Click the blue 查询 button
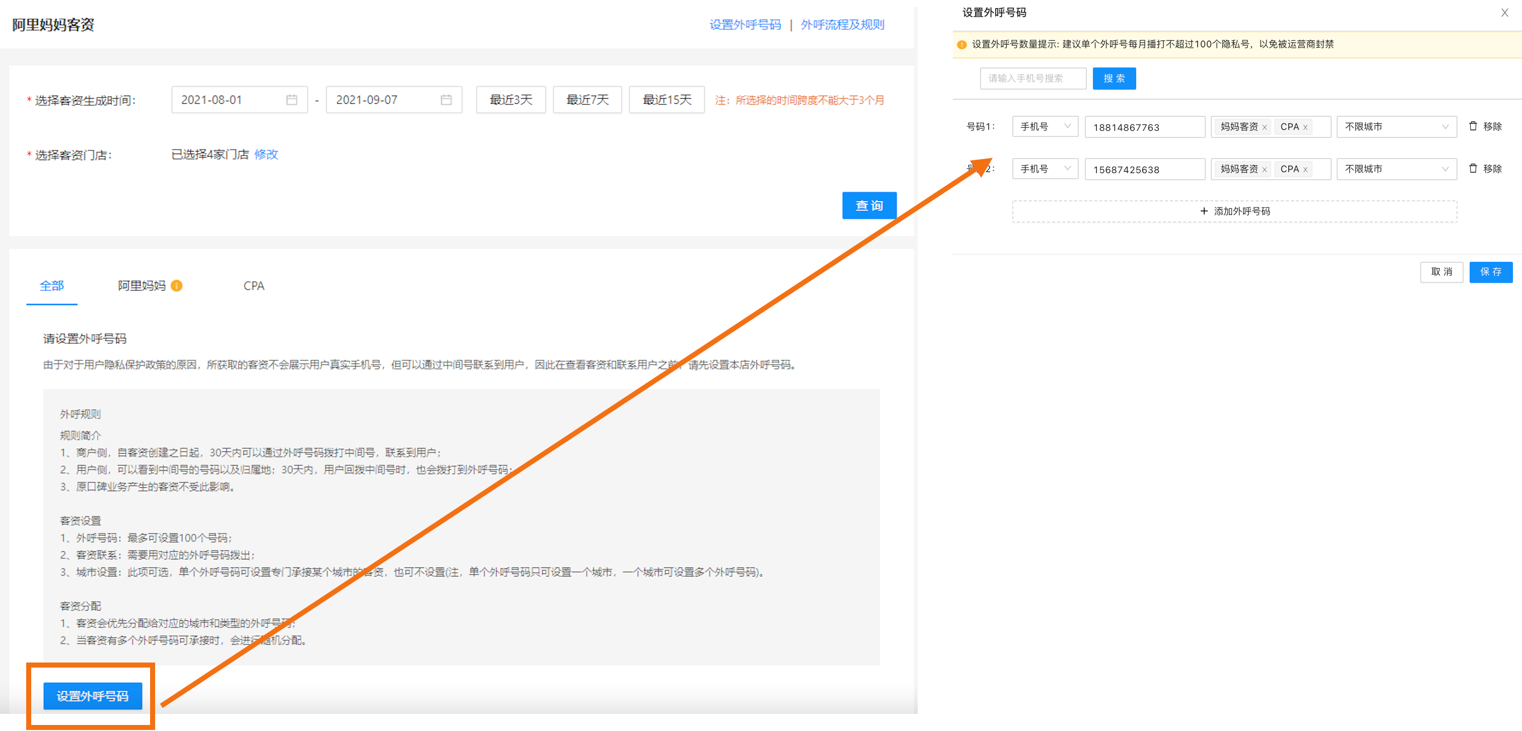The height and width of the screenshot is (731, 1522). pos(869,205)
